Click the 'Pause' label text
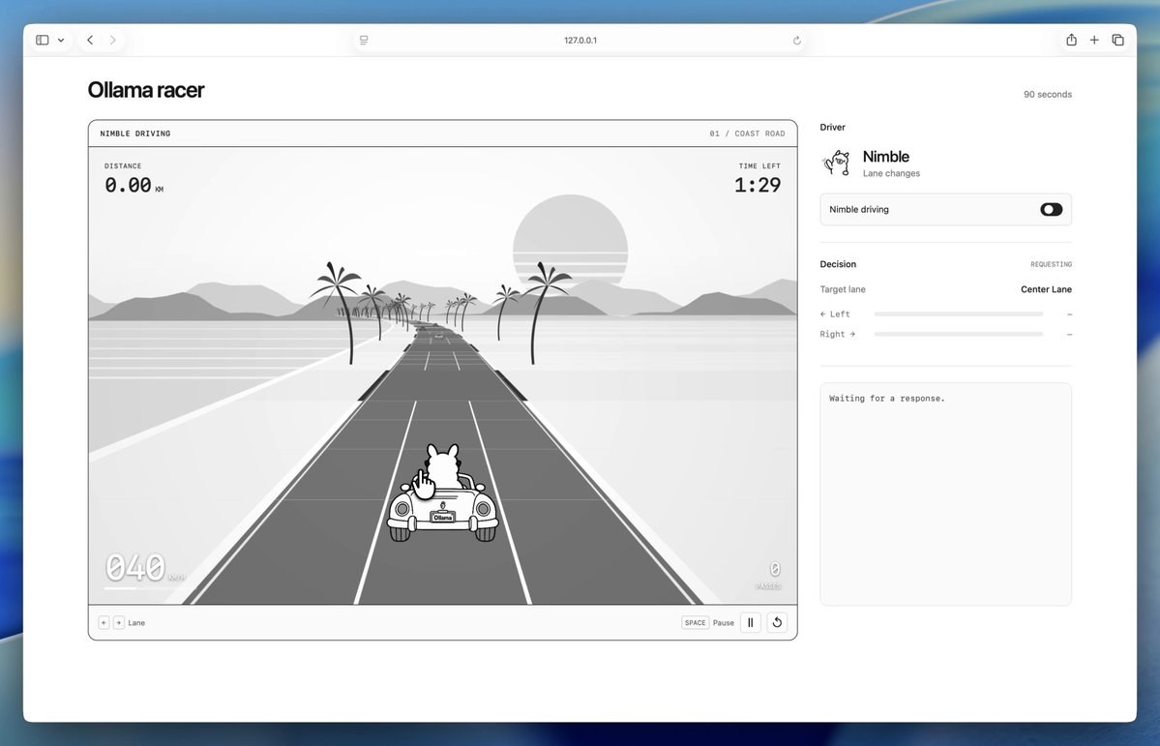 click(x=724, y=622)
